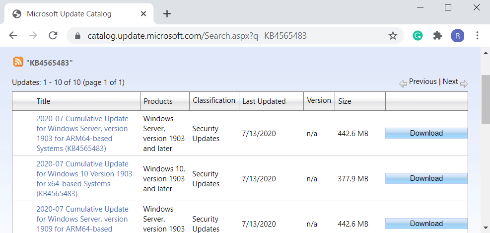The image size is (490, 233).
Task: Sort by the Size column header
Action: 345,101
